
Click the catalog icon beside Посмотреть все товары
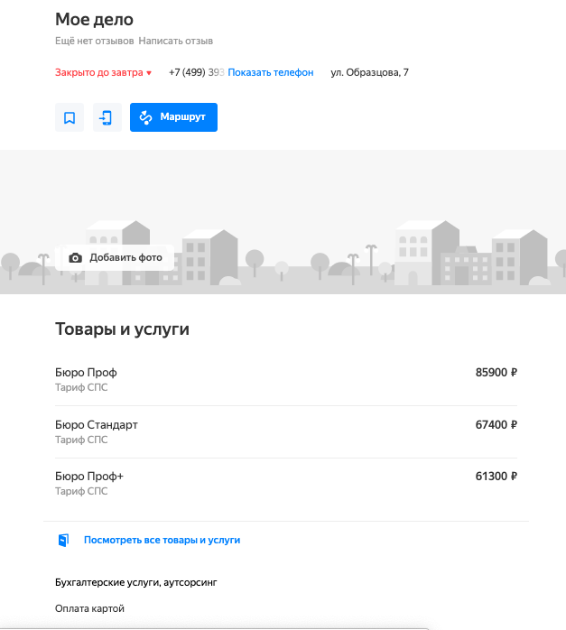[x=64, y=540]
